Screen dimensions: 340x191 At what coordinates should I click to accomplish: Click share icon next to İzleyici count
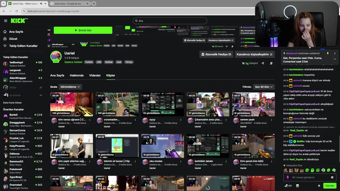pos(263,63)
